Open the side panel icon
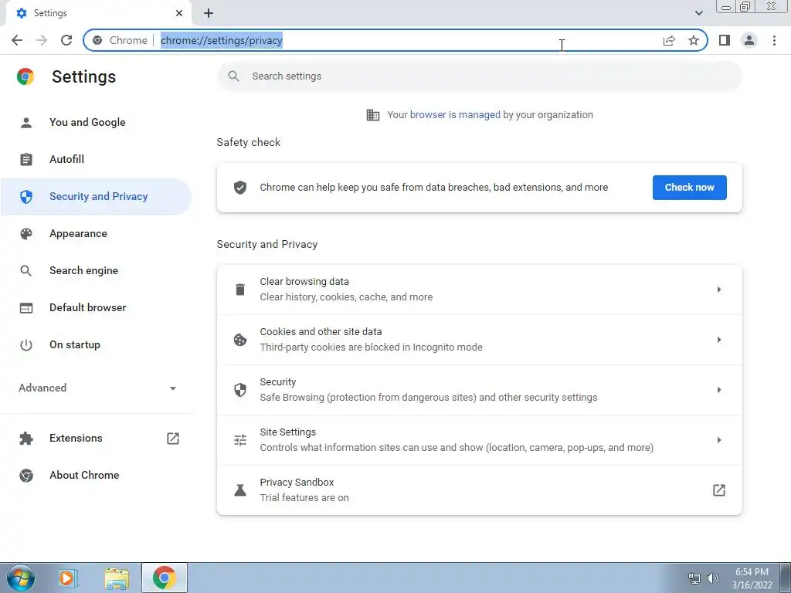The image size is (791, 593). tap(725, 40)
